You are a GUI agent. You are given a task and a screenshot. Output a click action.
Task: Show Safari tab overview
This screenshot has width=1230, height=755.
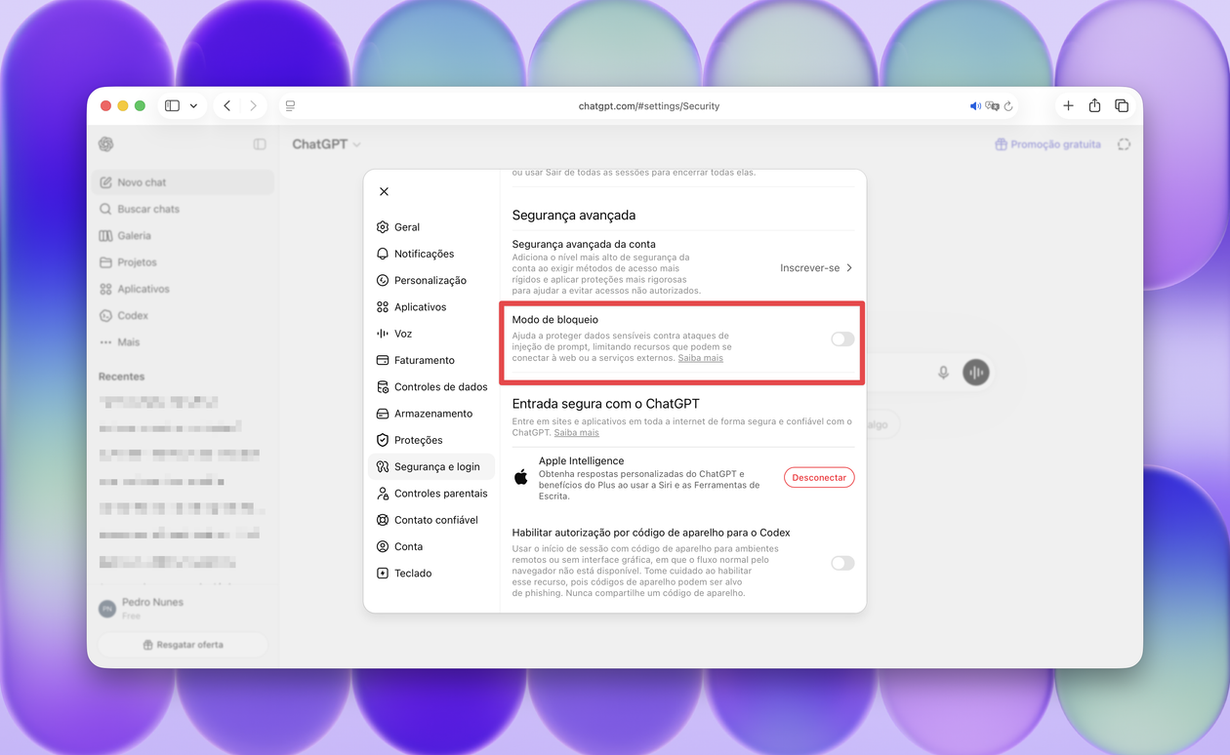tap(1122, 105)
